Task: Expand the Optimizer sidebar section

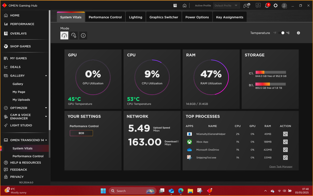Action: pos(46,108)
